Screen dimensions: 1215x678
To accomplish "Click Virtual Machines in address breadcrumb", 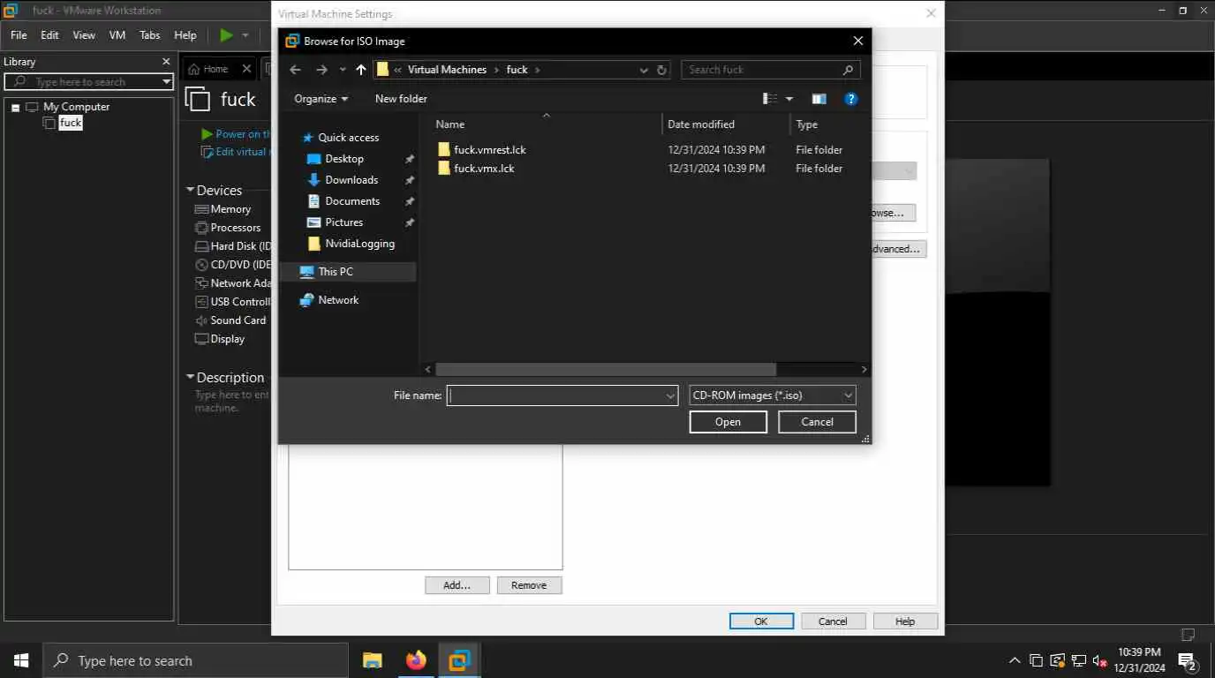I will [x=447, y=70].
